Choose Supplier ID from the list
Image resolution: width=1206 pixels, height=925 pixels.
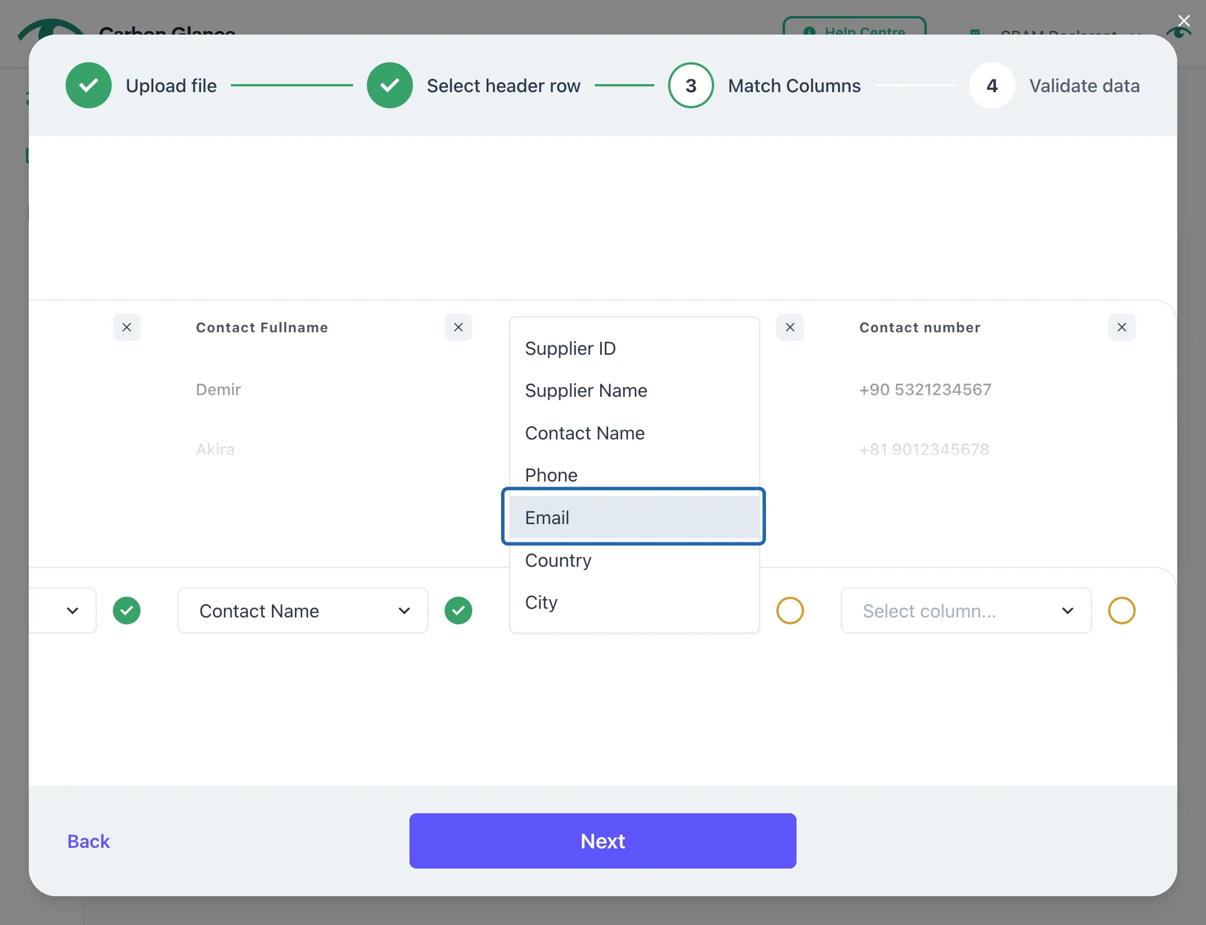pos(635,348)
